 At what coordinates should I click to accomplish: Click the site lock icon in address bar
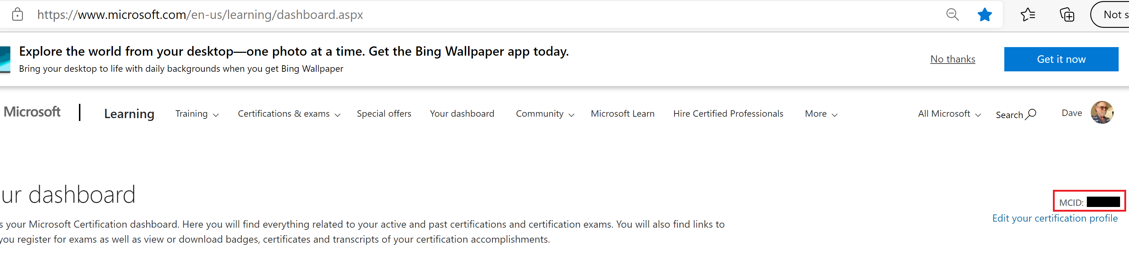click(18, 14)
